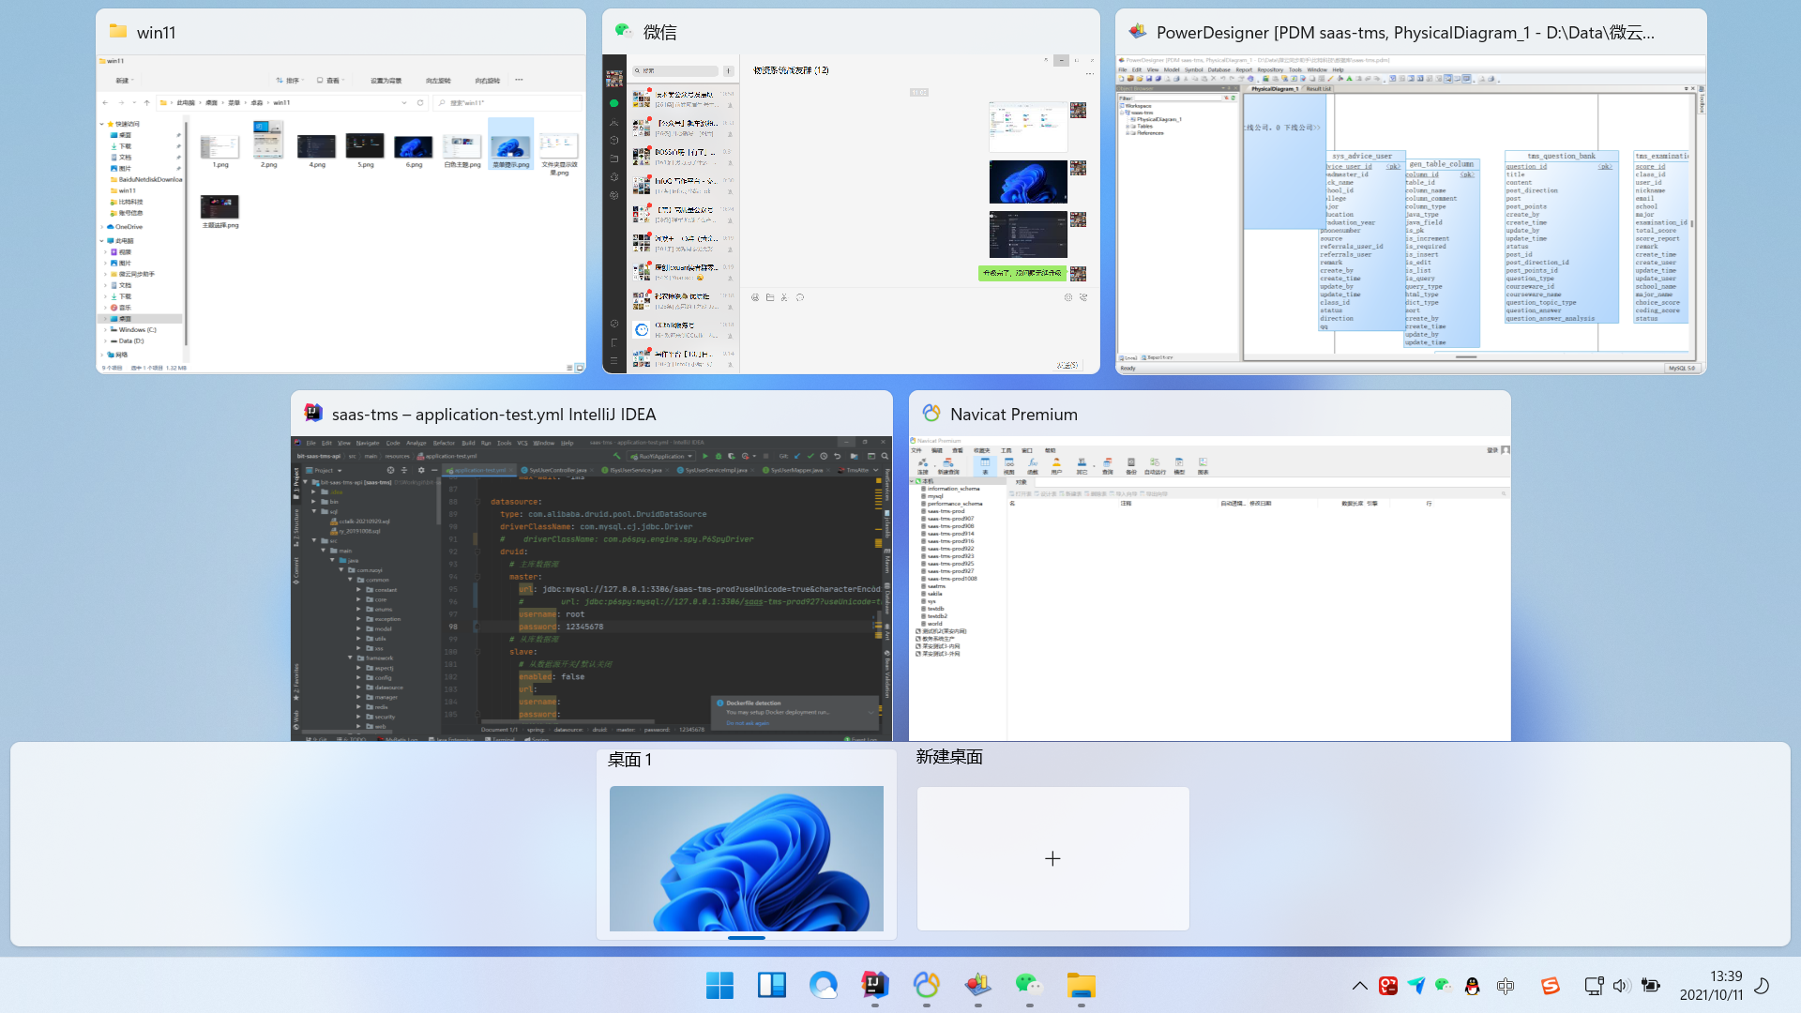Click the blue paper-plane tray icon
1801x1013 pixels.
point(1416,986)
